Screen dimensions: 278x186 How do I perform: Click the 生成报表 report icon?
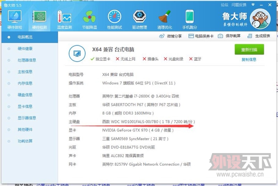250,36
